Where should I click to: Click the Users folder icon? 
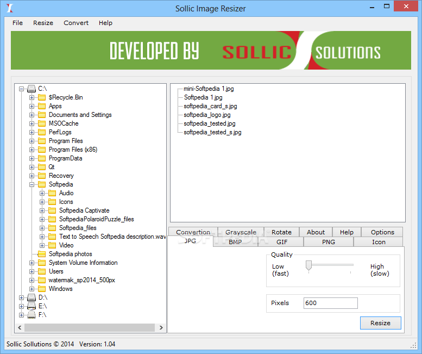(x=42, y=271)
